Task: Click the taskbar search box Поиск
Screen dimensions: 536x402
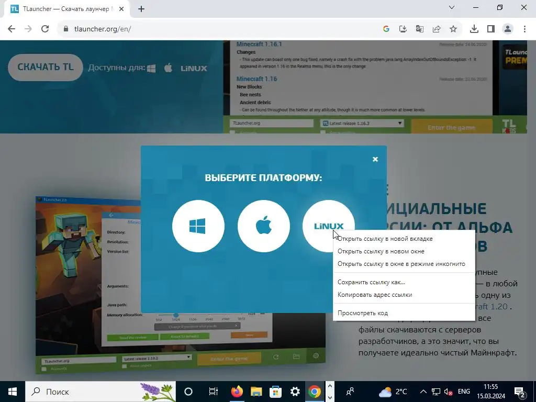Action: (101, 392)
